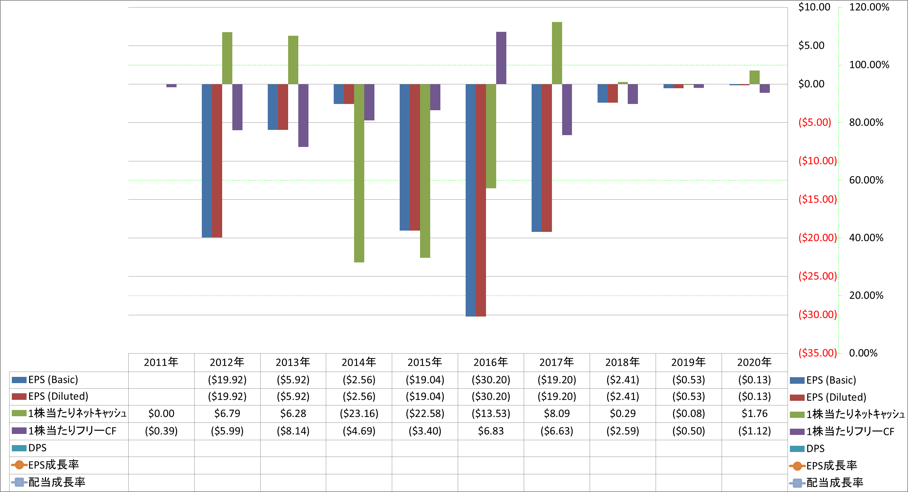908x492 pixels.
Task: Click the 2013 purple free CF bar
Action: 304,115
